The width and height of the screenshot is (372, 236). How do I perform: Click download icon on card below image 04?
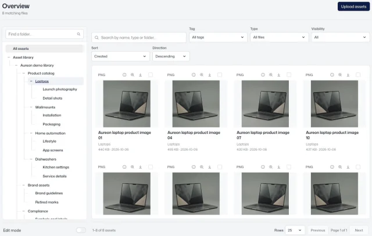[x=210, y=167]
